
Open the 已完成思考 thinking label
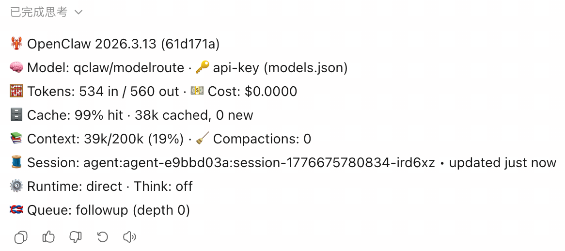tap(39, 12)
